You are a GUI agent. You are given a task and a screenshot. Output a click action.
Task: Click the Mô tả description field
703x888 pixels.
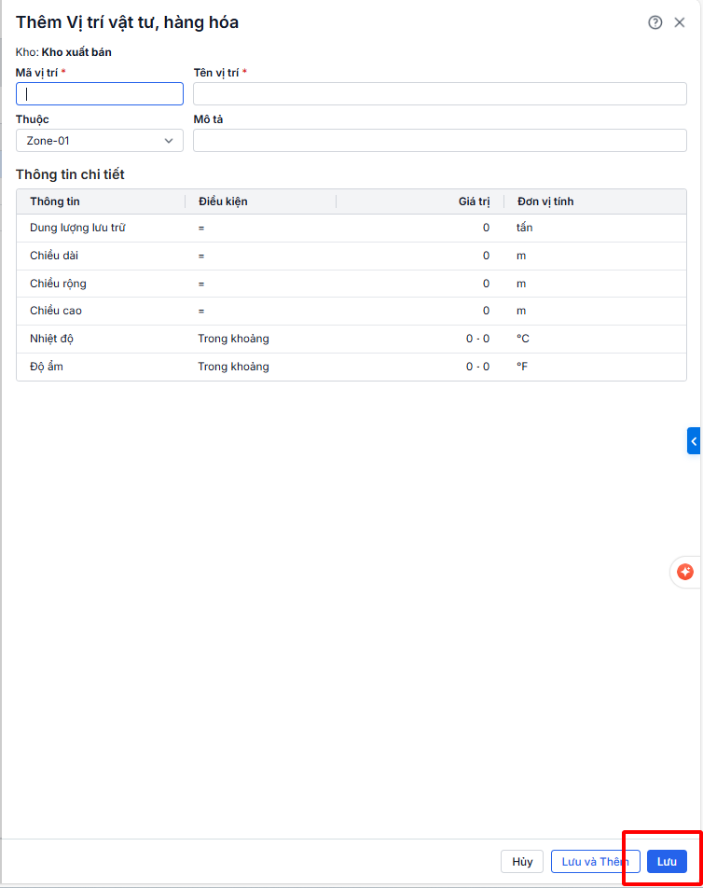click(439, 141)
